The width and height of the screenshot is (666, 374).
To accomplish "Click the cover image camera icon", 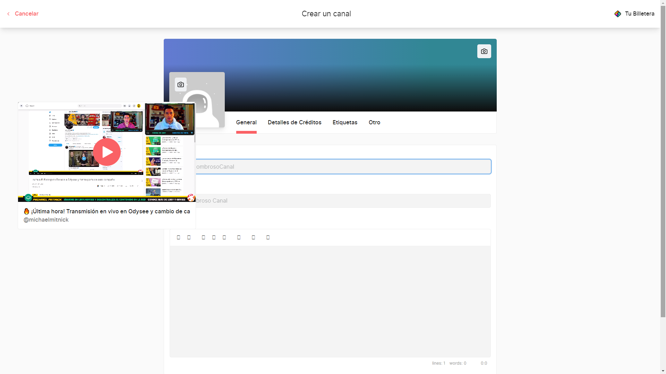I will [x=484, y=51].
